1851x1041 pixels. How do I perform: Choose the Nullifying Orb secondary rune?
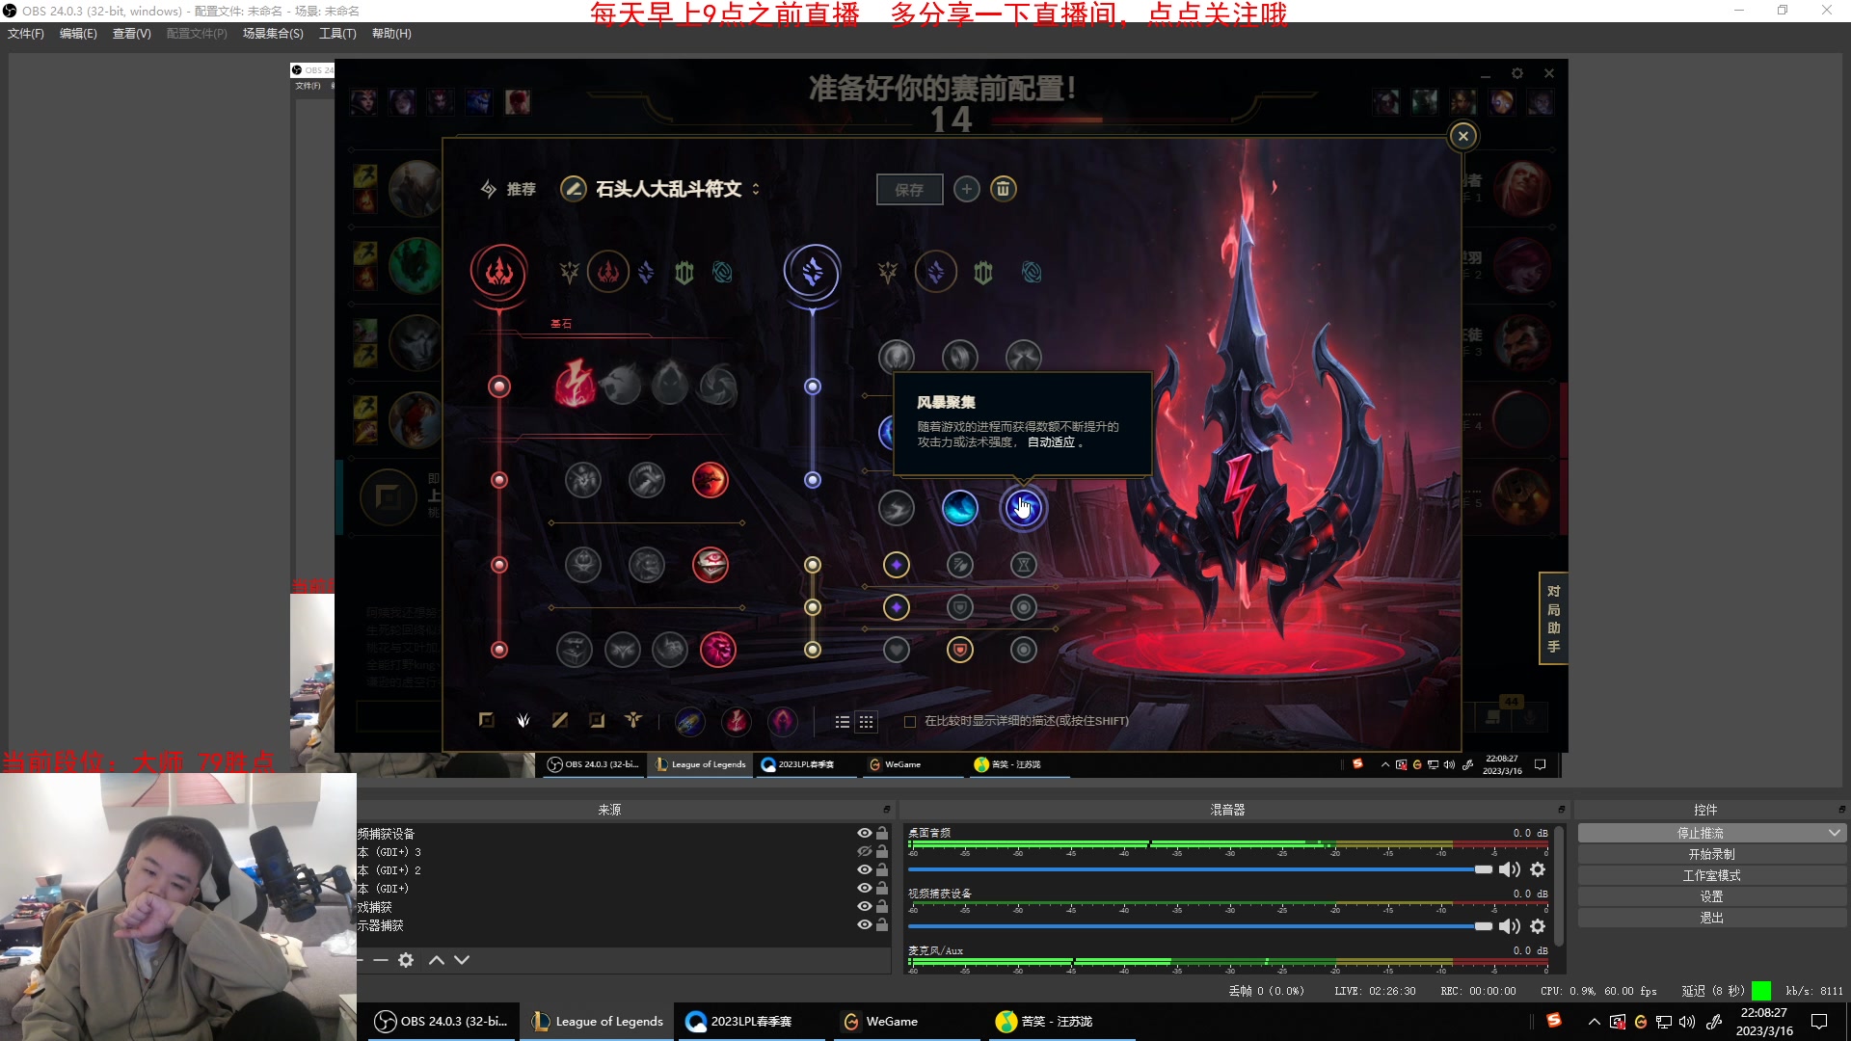point(897,357)
